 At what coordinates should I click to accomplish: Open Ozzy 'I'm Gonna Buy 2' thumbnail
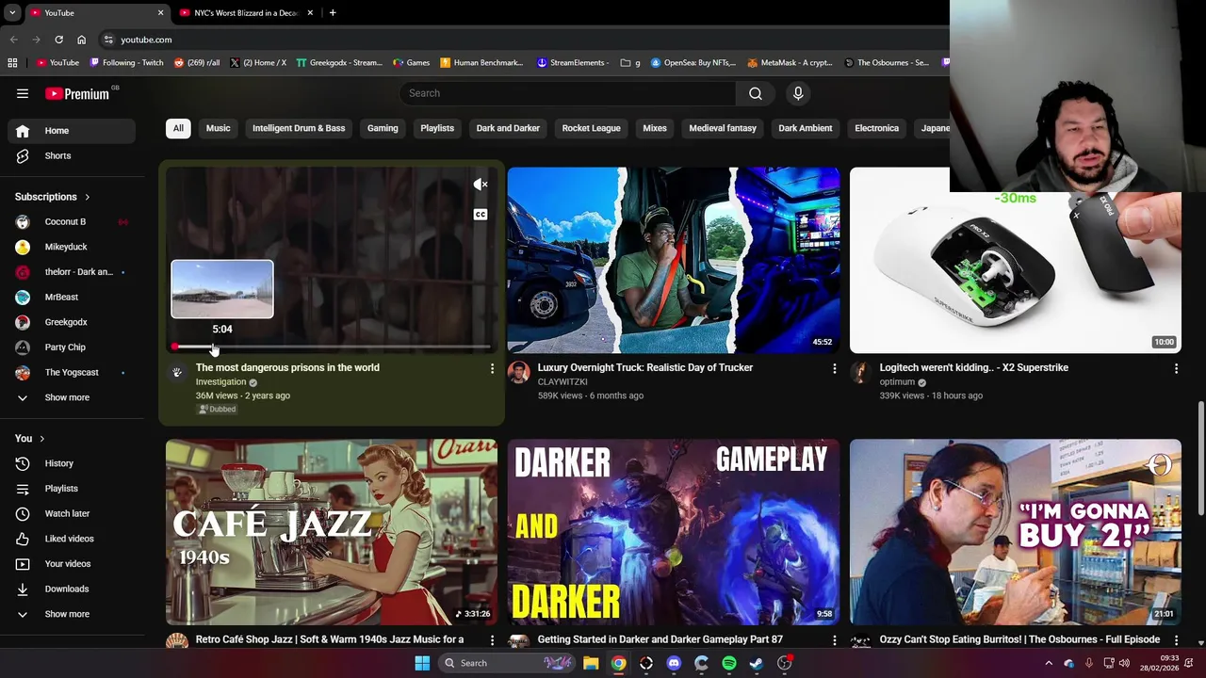[1016, 532]
